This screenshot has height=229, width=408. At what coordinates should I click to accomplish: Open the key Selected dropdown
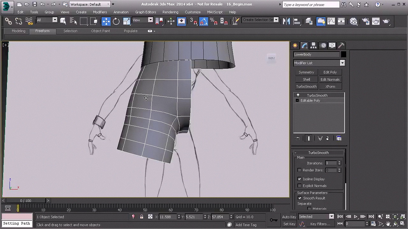point(331,217)
